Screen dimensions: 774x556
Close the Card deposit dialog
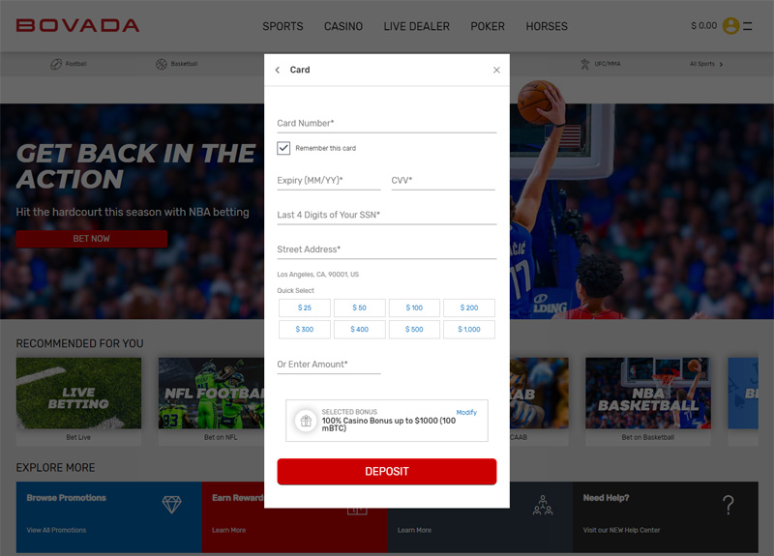(x=496, y=70)
